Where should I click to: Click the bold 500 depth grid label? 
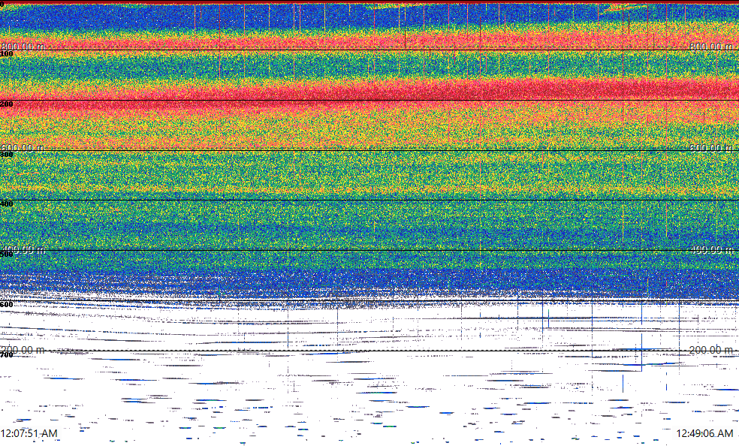click(x=7, y=255)
